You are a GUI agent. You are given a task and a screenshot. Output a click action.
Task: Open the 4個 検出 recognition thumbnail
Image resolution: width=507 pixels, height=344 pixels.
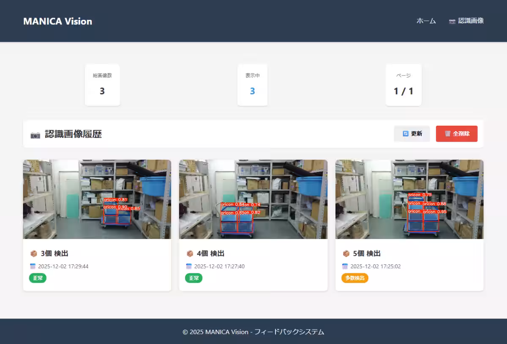pos(253,199)
